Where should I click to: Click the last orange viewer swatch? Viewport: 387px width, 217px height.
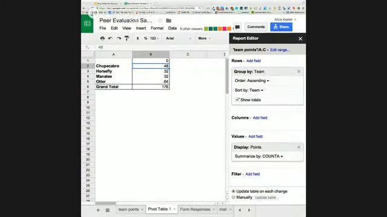pyautogui.click(x=229, y=29)
